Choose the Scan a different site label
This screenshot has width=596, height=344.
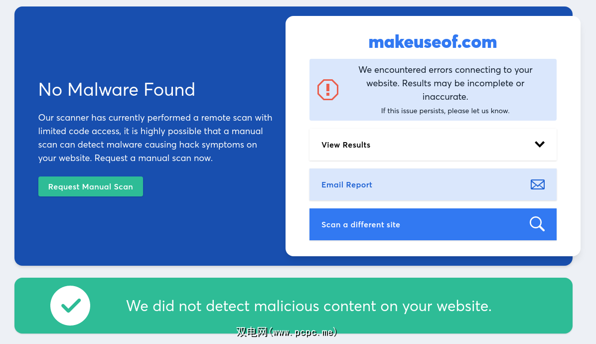[361, 225]
